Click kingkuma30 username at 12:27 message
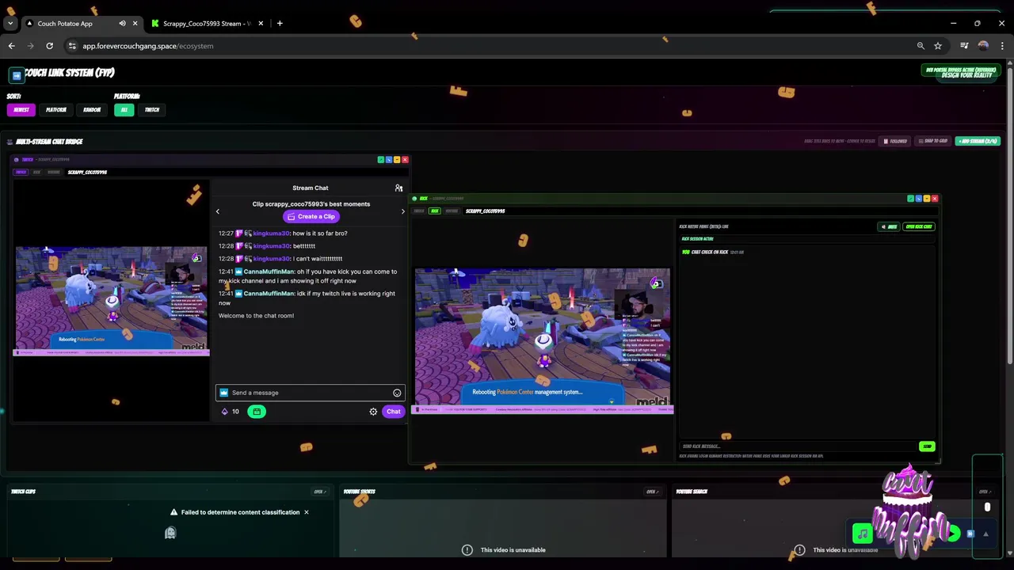The width and height of the screenshot is (1014, 570). tap(271, 234)
